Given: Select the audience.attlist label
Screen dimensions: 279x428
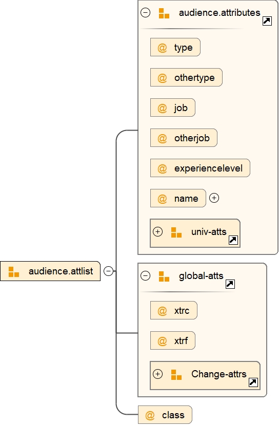Looking at the screenshot, I should pyautogui.click(x=61, y=271).
